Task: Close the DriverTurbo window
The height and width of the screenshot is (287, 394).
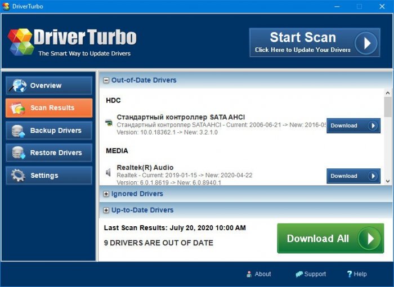Action: click(x=382, y=7)
